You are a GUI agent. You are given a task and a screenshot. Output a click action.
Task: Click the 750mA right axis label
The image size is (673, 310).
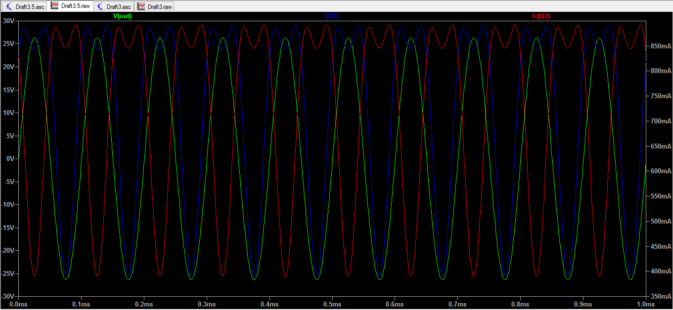point(660,96)
